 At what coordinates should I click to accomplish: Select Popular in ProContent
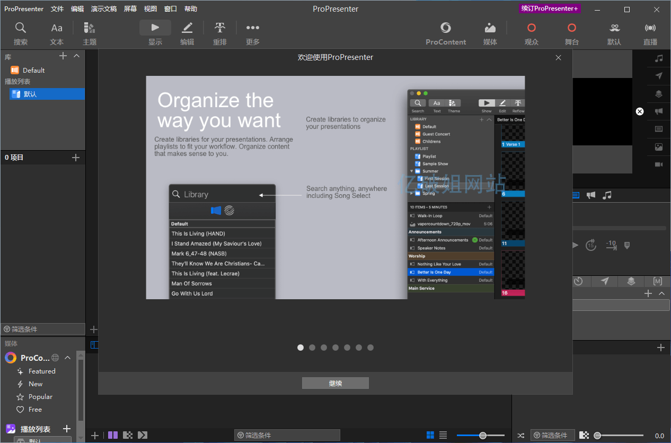tap(41, 397)
